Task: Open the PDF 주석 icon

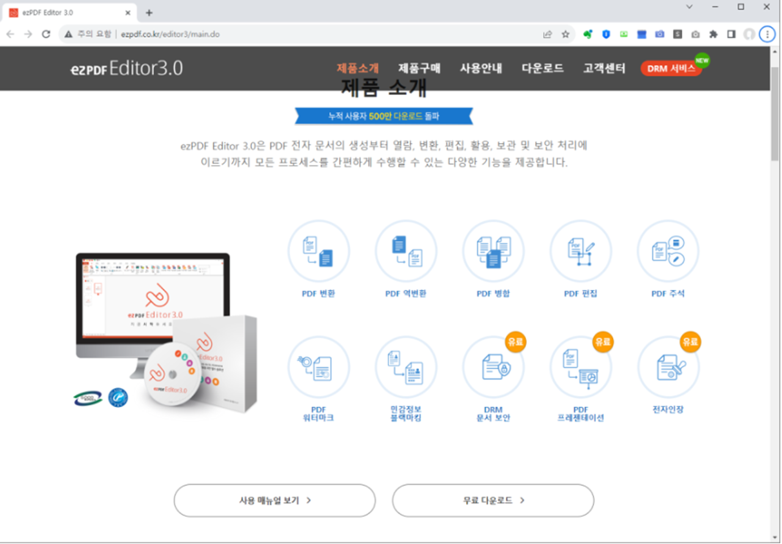Action: coord(668,251)
